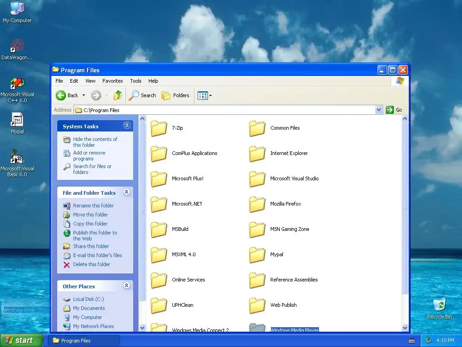Select the Microsoft.NET folder icon
This screenshot has width=462, height=347.
[159, 204]
